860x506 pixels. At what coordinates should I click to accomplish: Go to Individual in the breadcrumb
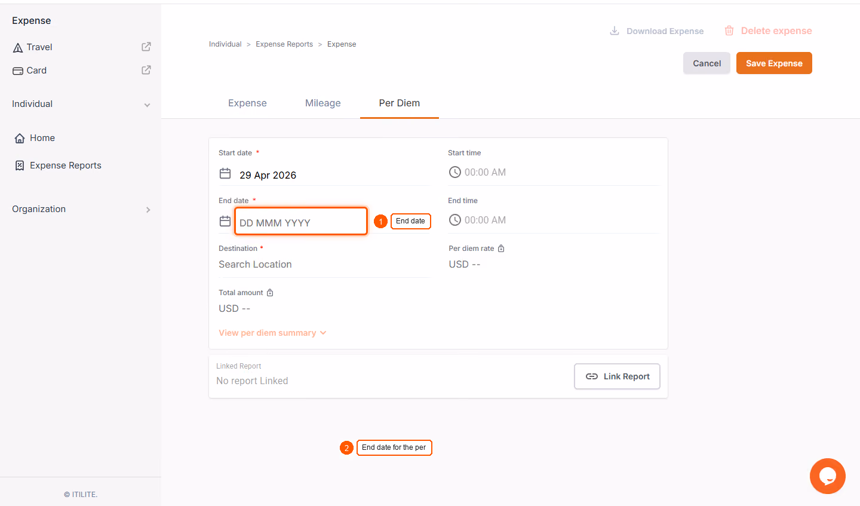coord(225,44)
